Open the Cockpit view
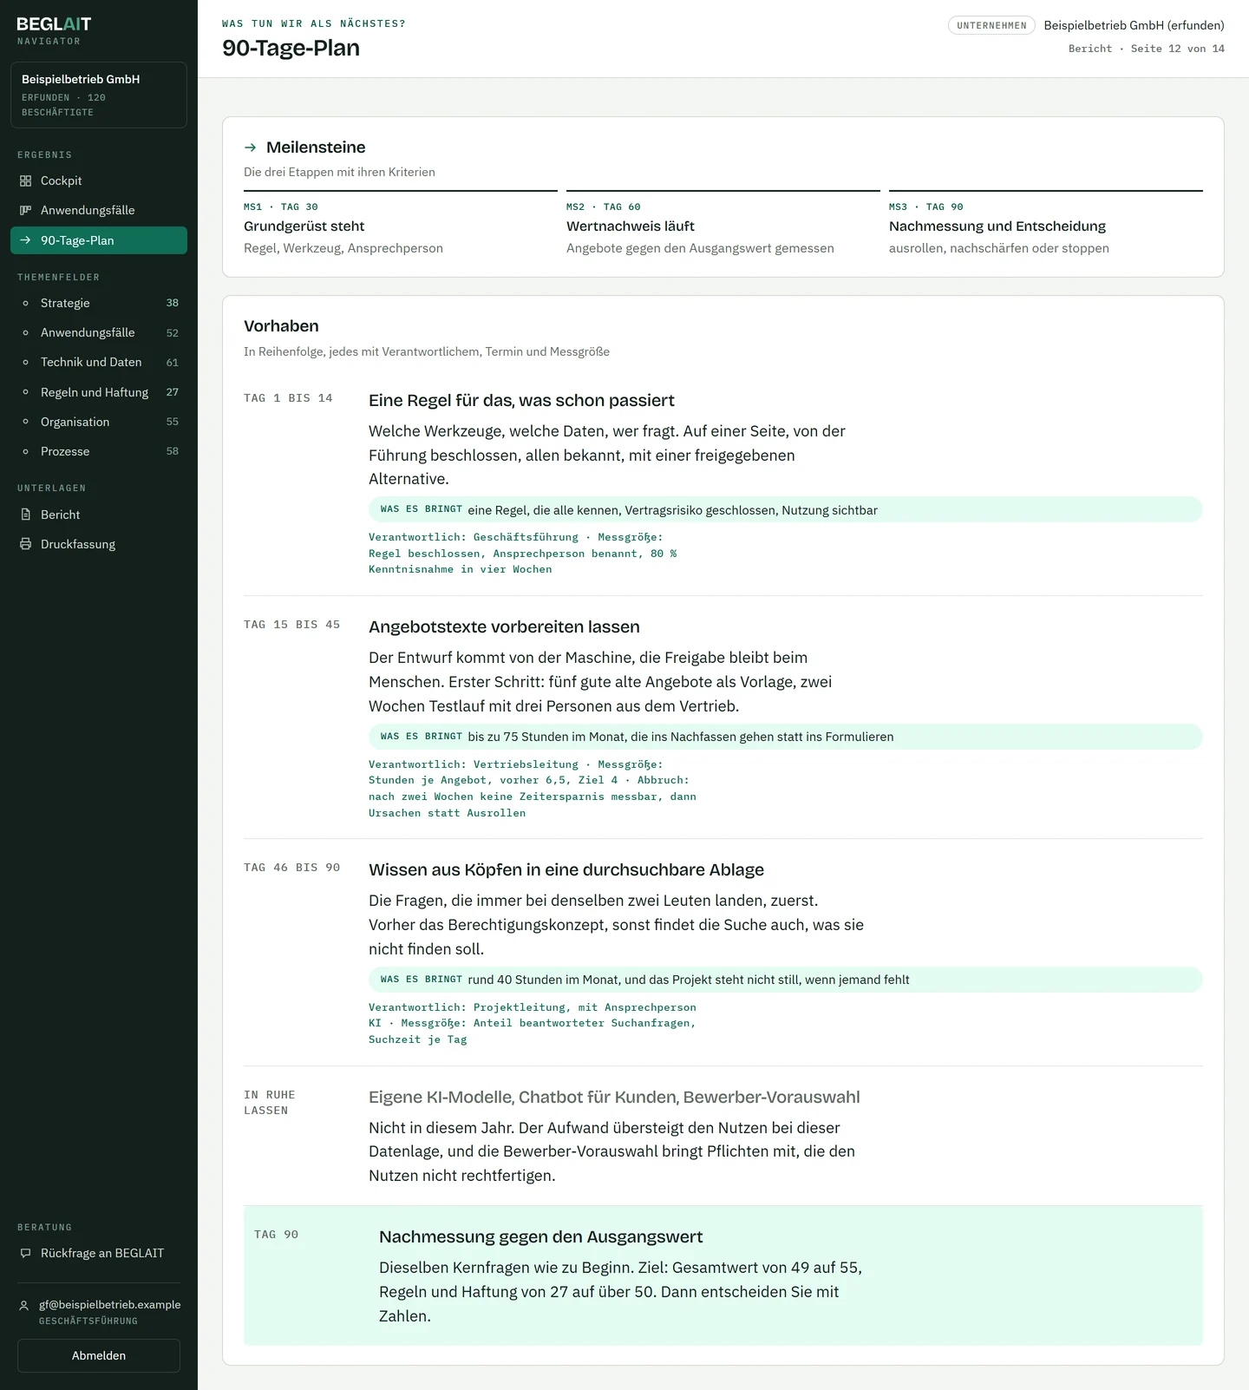 click(x=99, y=180)
